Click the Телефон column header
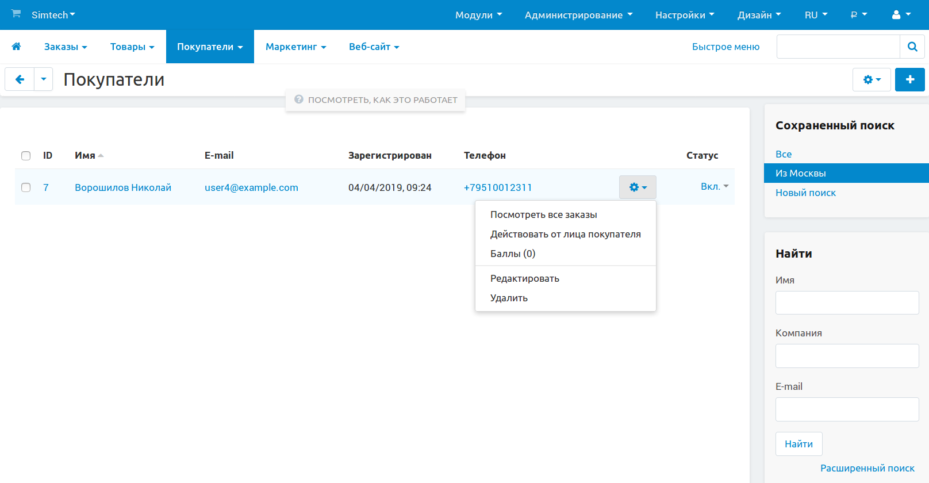The width and height of the screenshot is (929, 483). (x=485, y=155)
